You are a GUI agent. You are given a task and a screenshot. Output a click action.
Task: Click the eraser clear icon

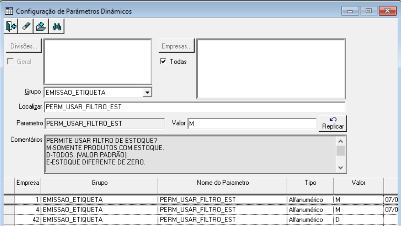coord(26,26)
